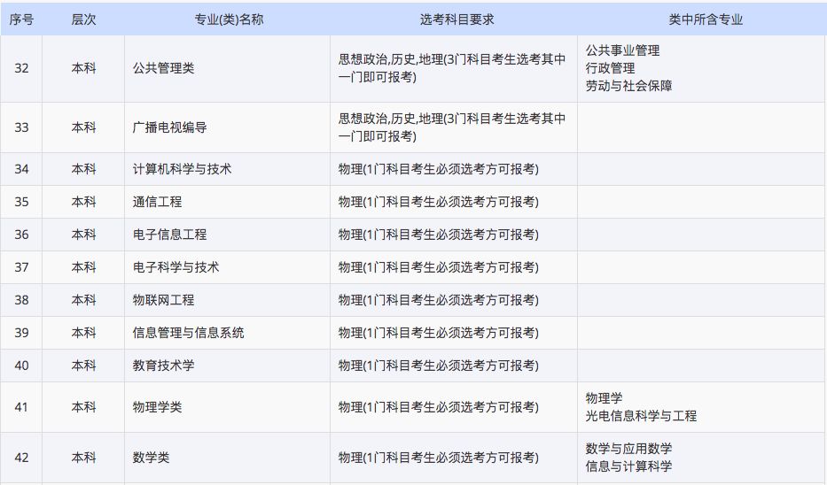Click 本科 level in row 34
Image resolution: width=827 pixels, height=485 pixels.
pyautogui.click(x=83, y=169)
